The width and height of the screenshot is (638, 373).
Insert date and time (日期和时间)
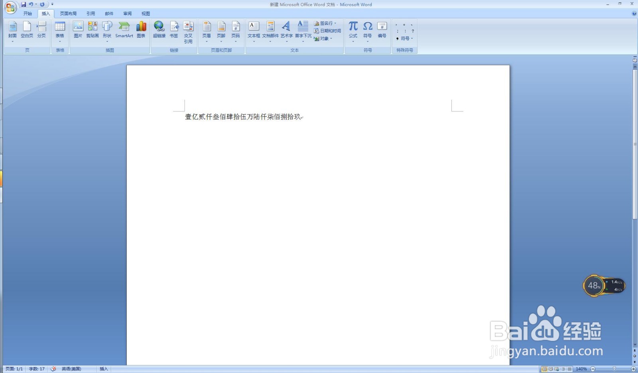327,31
